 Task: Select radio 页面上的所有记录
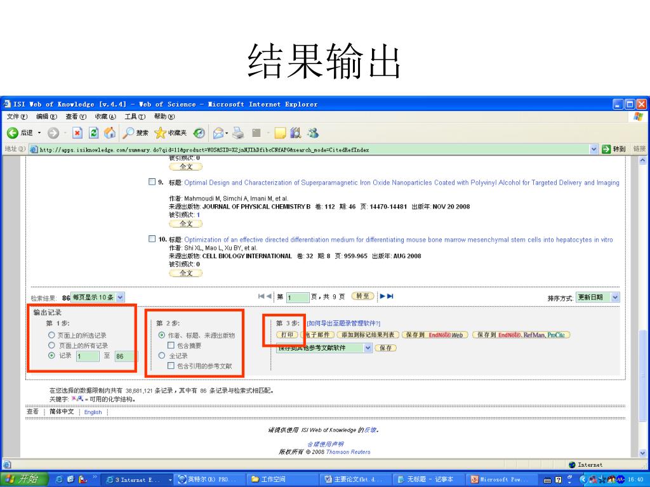click(x=51, y=345)
